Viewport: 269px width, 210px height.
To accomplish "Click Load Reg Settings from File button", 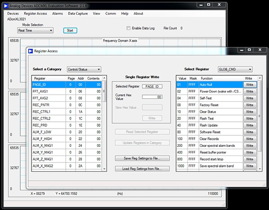I will [142, 169].
